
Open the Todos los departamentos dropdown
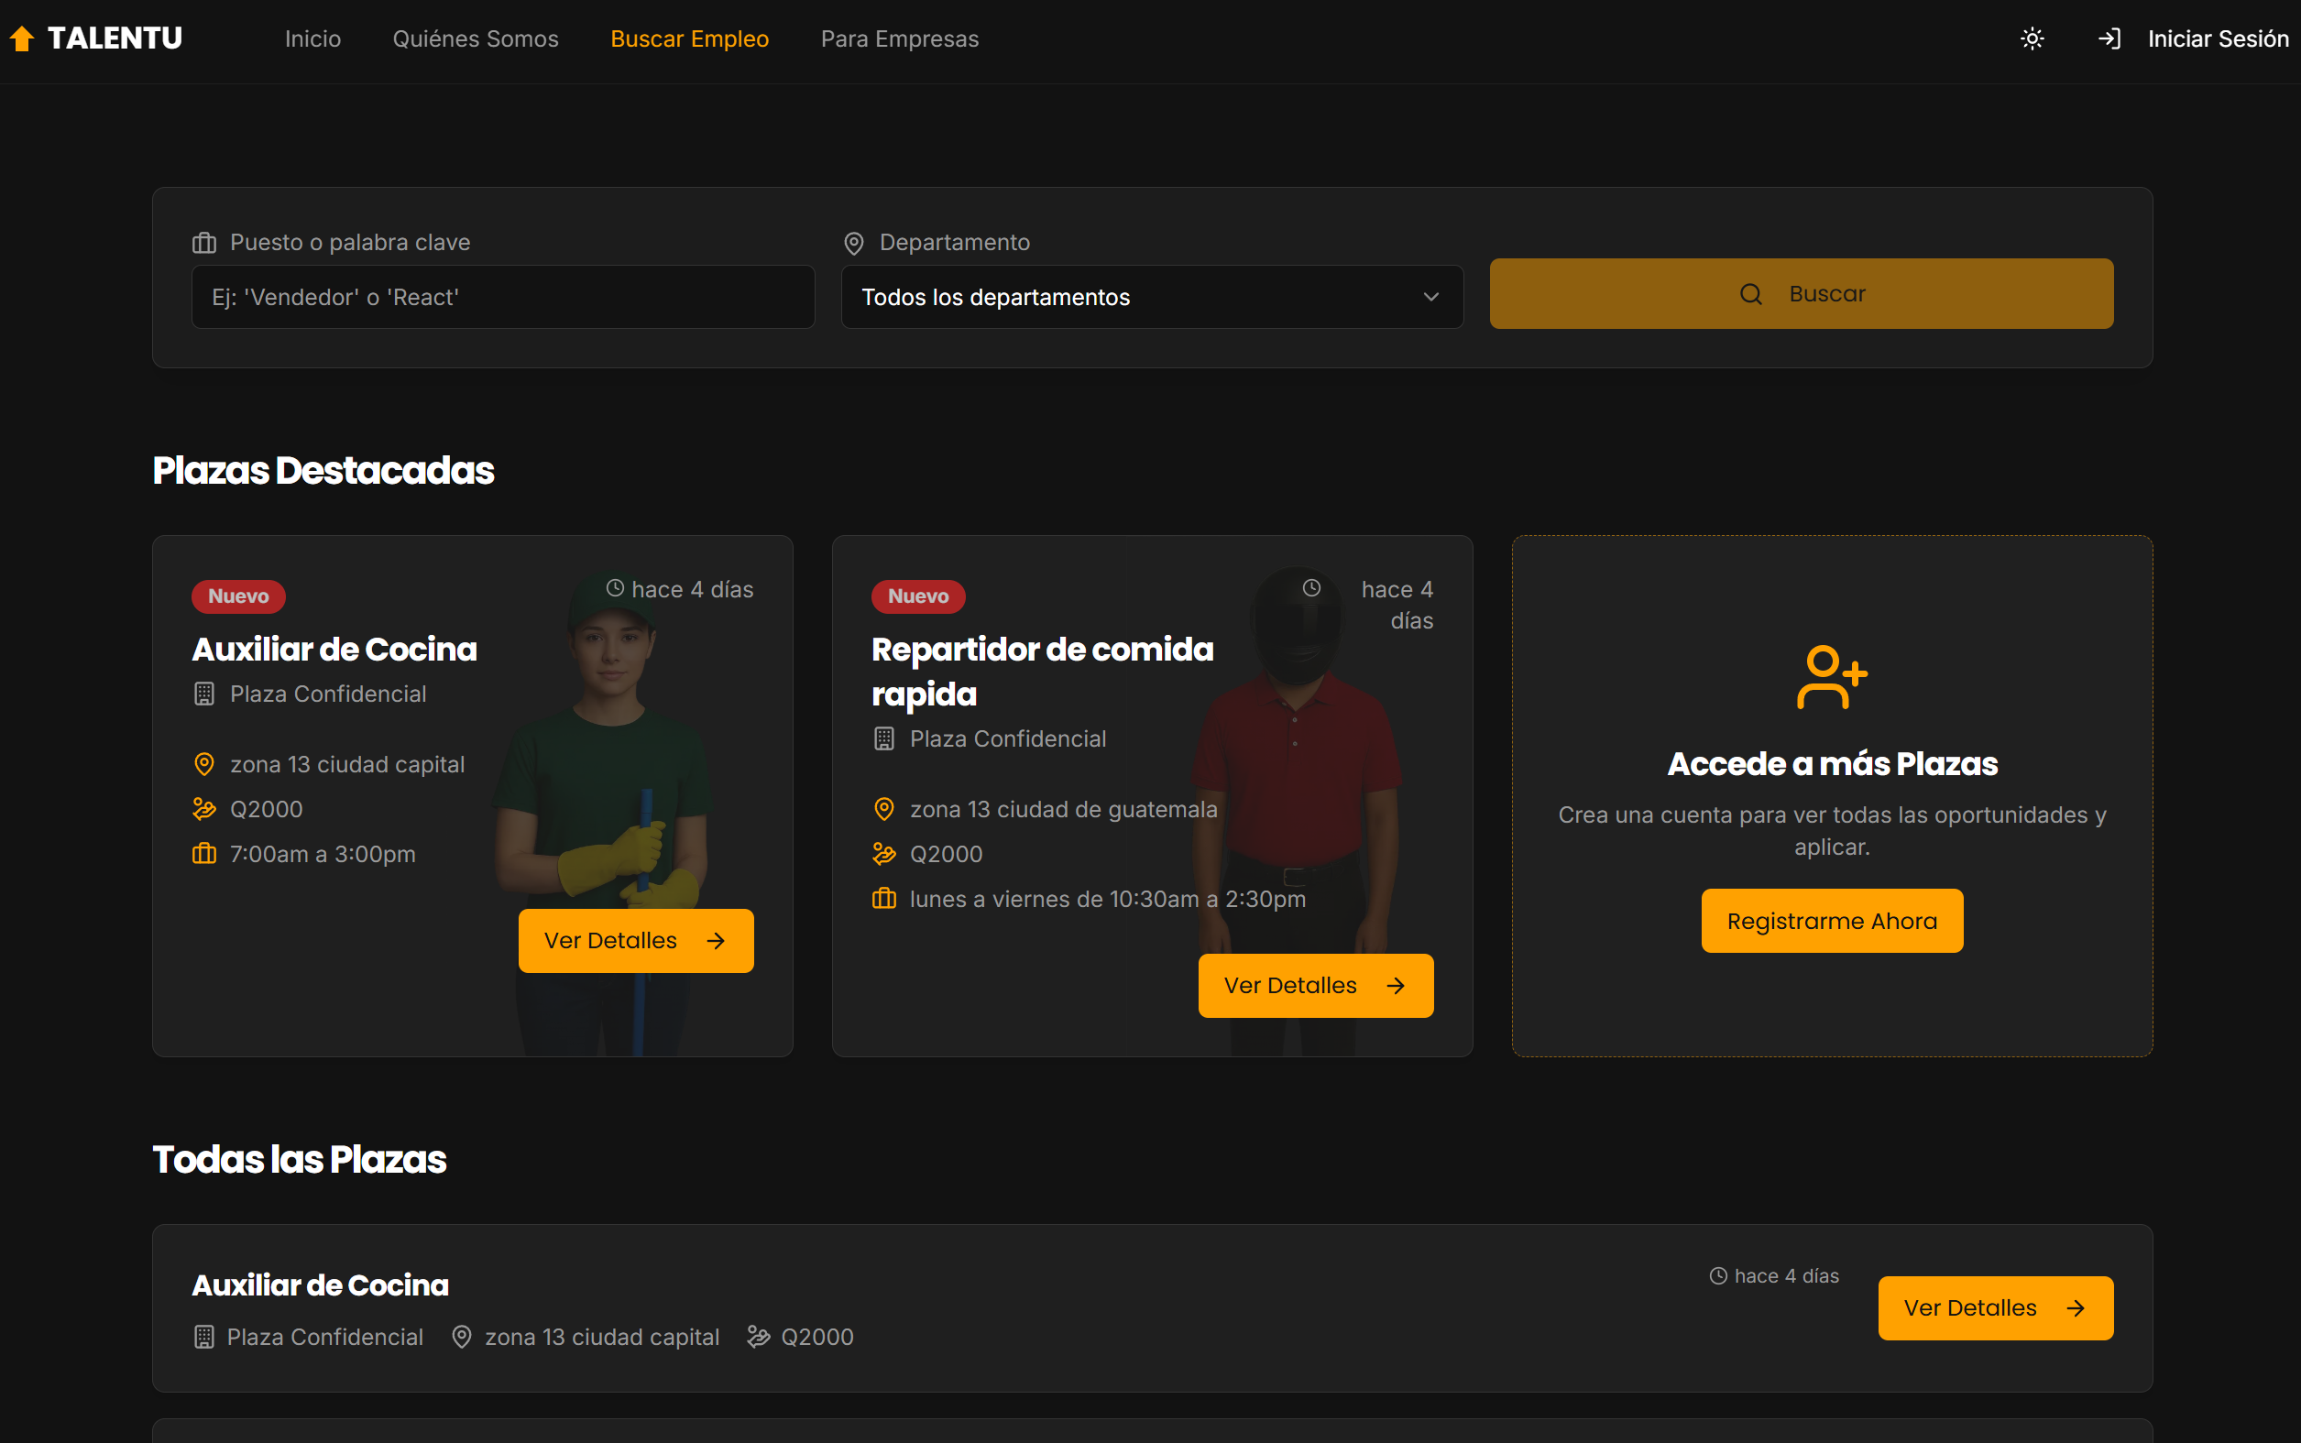pos(1152,297)
